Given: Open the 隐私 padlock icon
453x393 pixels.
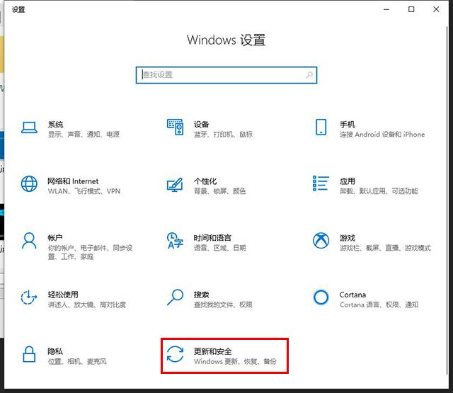Looking at the screenshot, I should coord(29,354).
